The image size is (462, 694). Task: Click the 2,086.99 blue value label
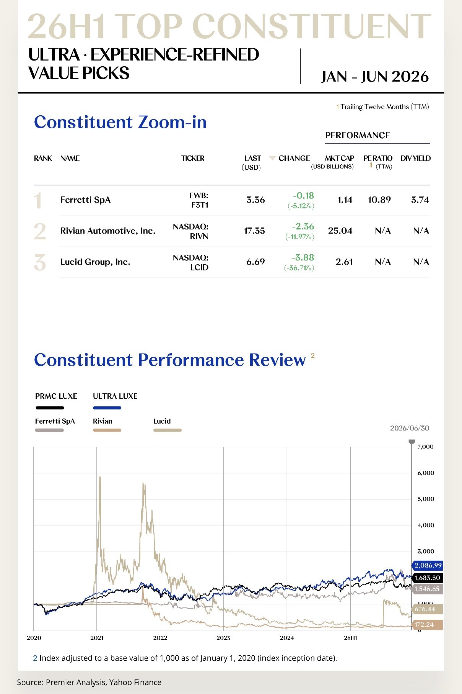click(x=427, y=565)
